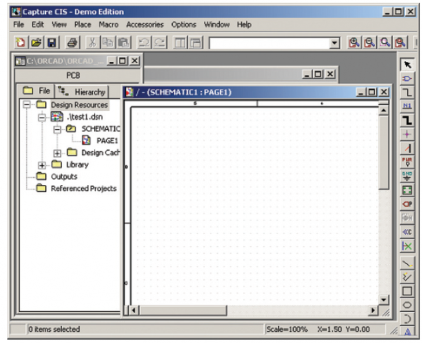The image size is (422, 343).
Task: Select the Place Bus tool
Action: pos(407,120)
